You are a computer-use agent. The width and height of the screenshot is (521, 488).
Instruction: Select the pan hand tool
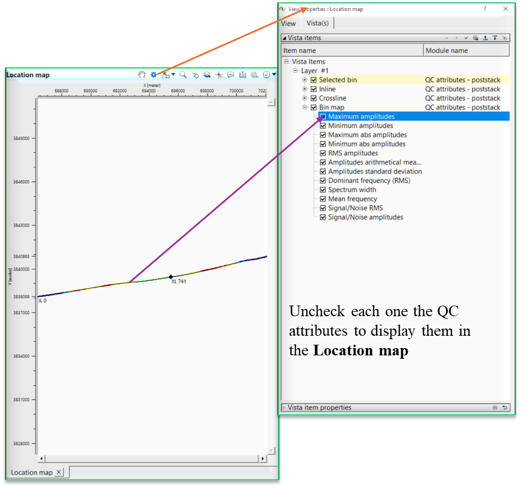[x=143, y=74]
